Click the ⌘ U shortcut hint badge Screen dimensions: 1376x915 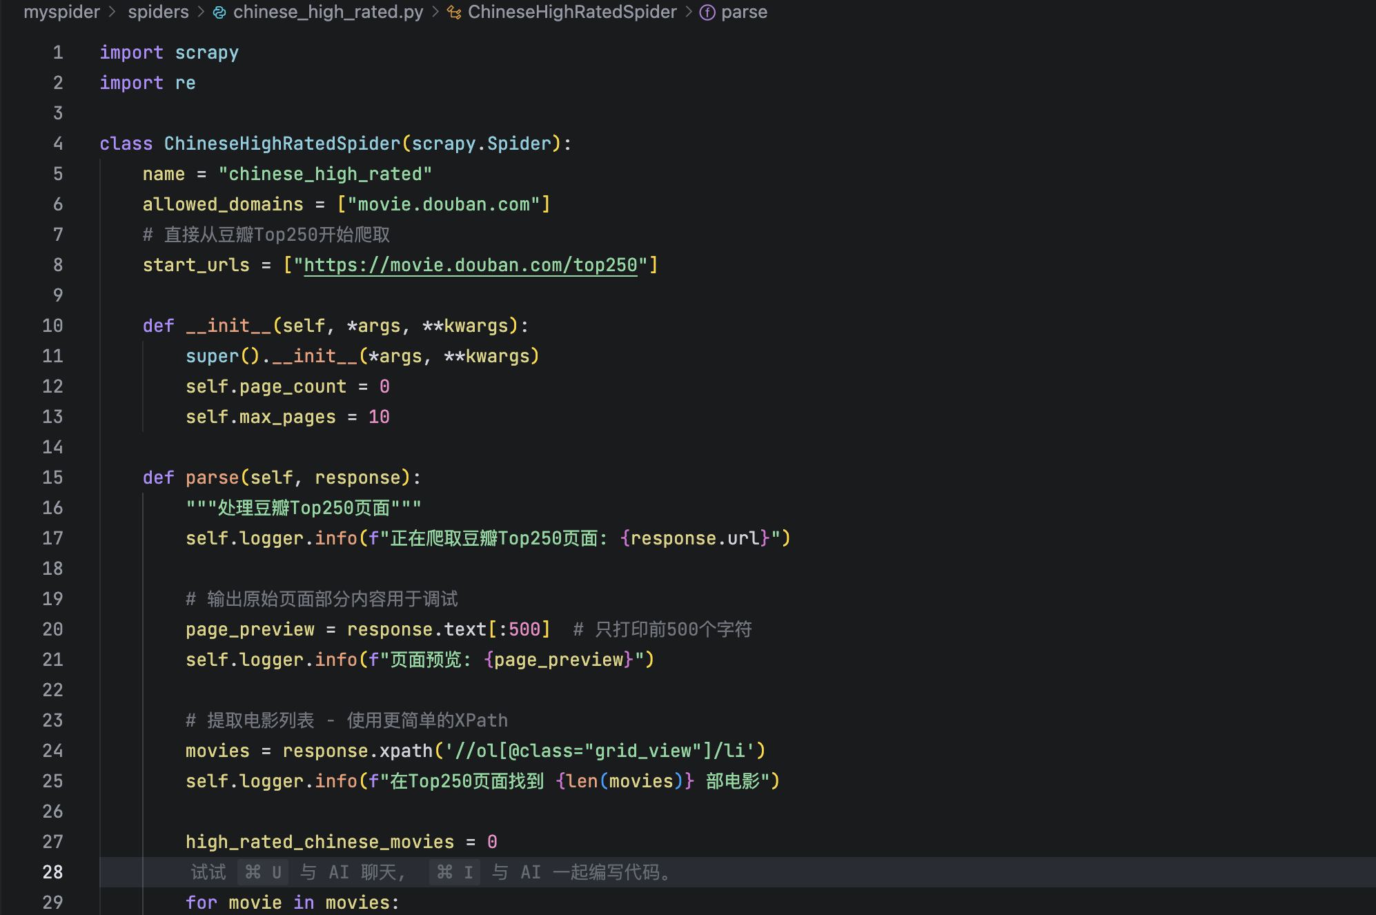coord(263,872)
